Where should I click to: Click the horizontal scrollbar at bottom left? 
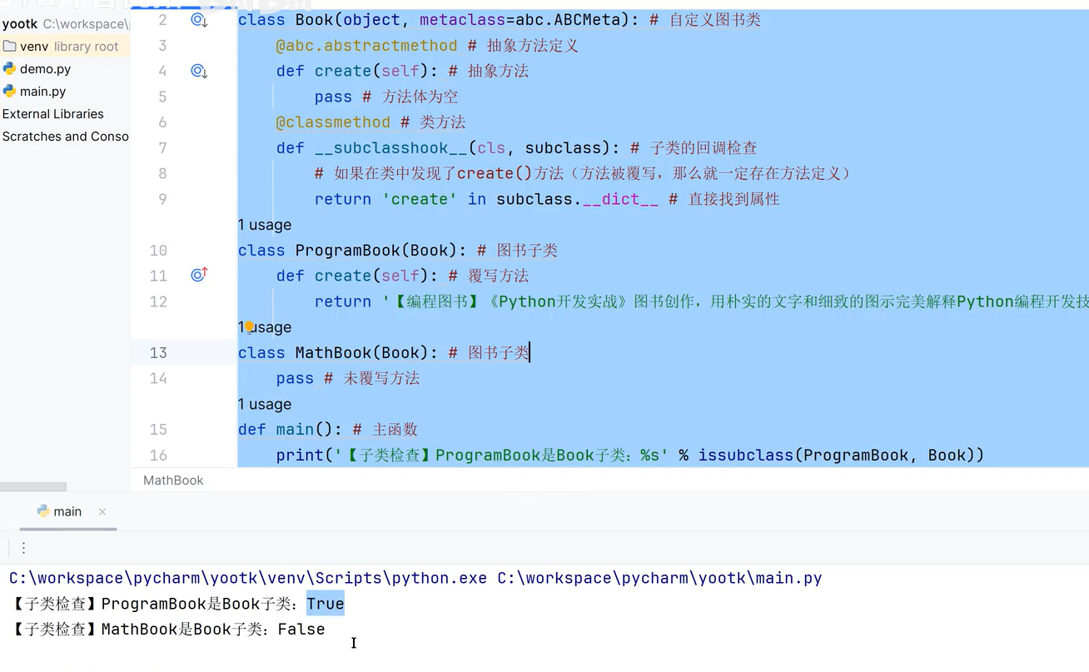(x=33, y=486)
